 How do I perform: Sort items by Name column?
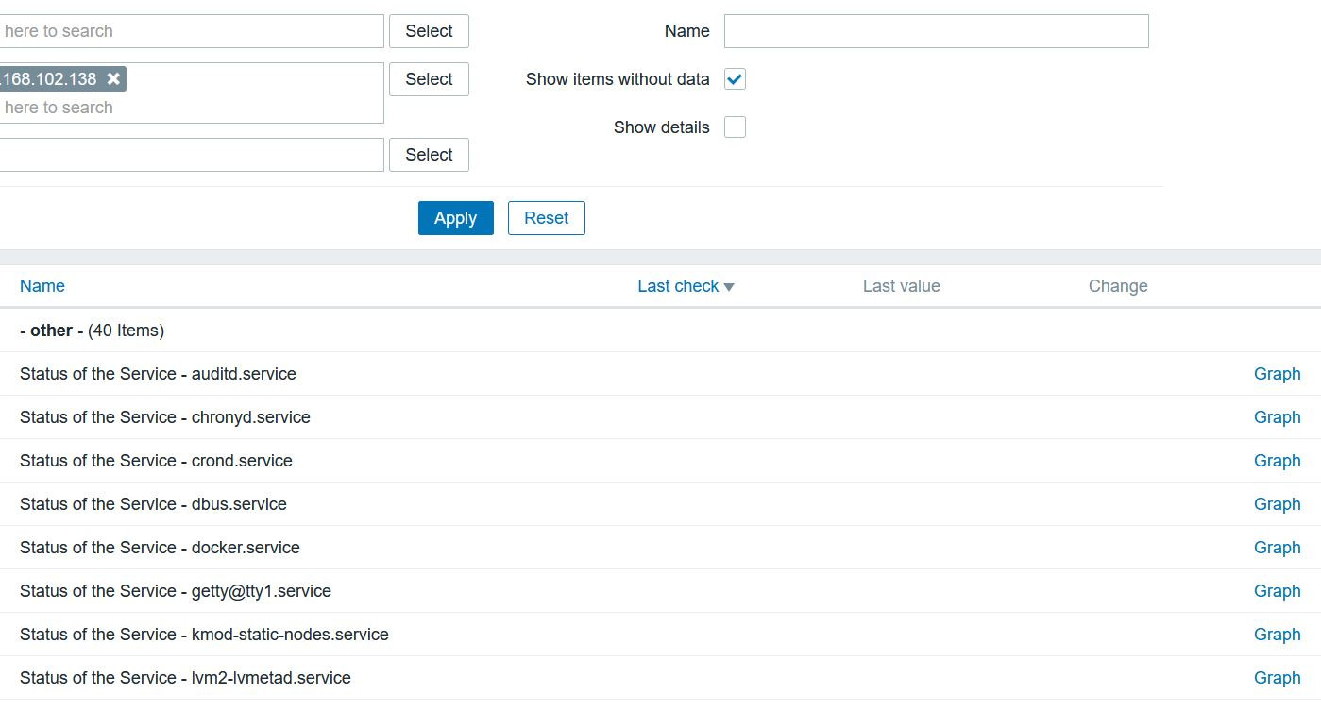click(x=42, y=286)
